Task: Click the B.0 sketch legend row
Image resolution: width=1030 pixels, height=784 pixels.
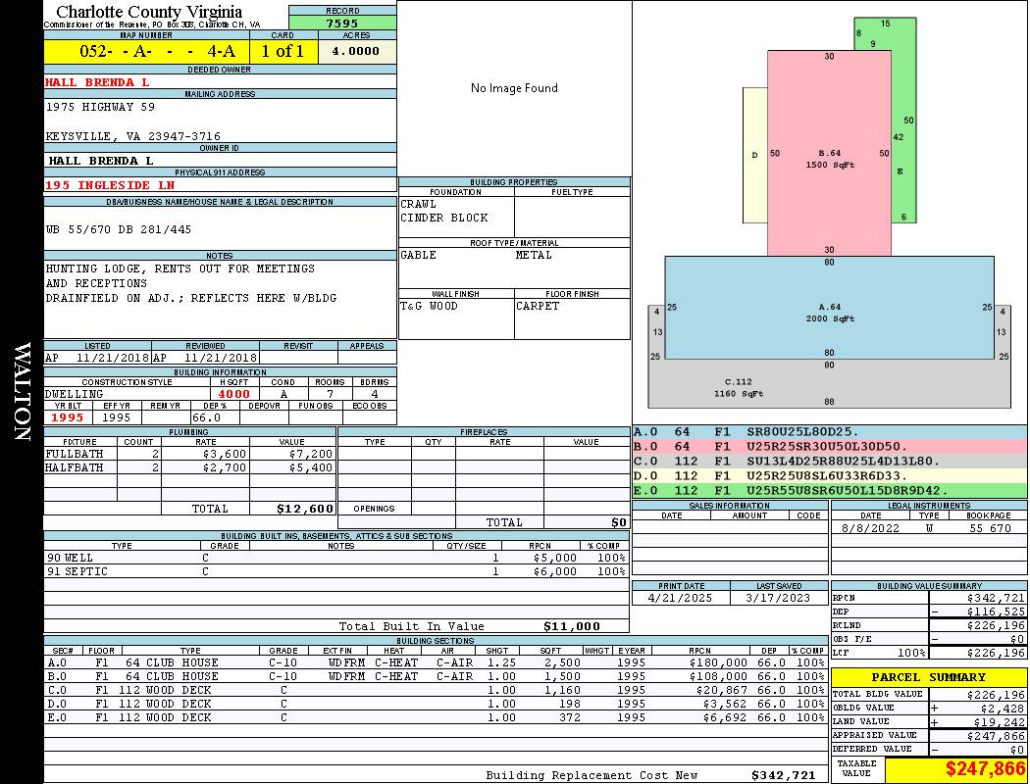Action: tap(829, 447)
